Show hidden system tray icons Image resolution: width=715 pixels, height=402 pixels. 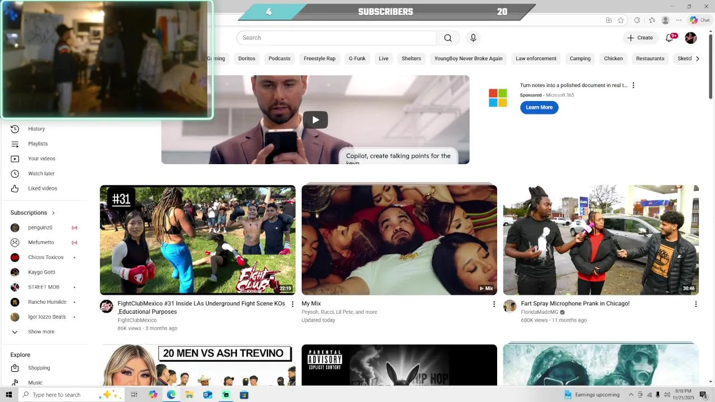631,395
